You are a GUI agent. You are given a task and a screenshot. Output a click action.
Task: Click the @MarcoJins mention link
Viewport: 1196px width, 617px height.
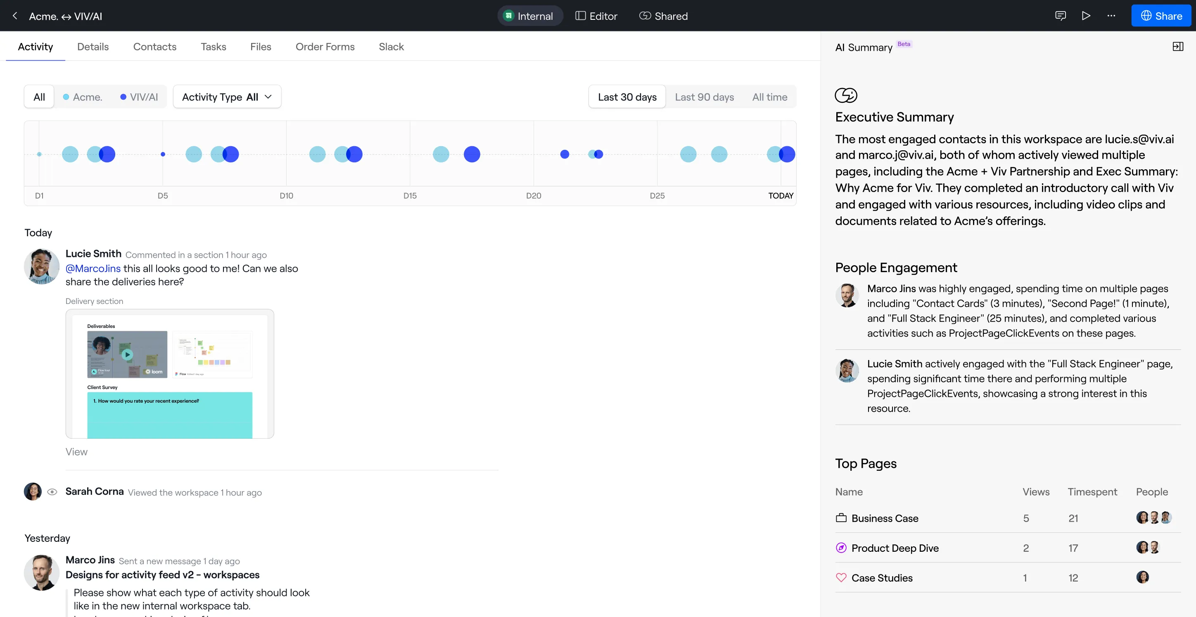[93, 268]
